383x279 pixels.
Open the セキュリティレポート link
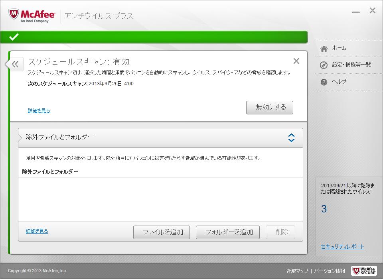342,247
